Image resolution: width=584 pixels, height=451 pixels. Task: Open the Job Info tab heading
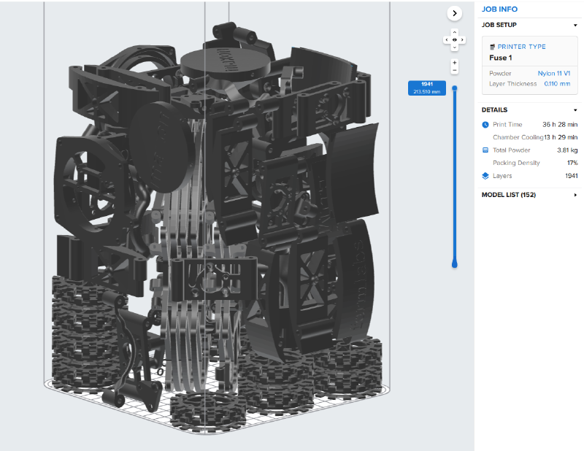click(x=499, y=9)
